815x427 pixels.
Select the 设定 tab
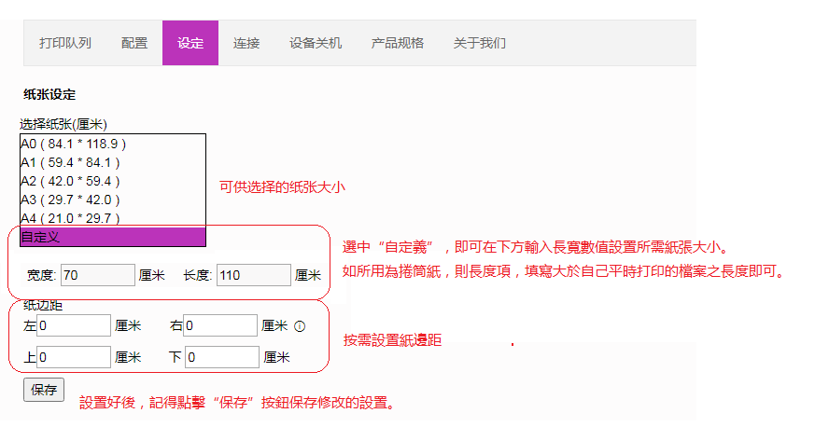click(x=190, y=43)
